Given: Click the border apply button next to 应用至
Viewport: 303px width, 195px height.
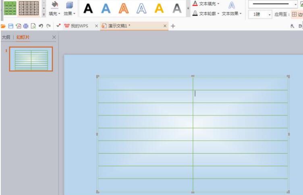Looking at the screenshot, I should (x=297, y=14).
